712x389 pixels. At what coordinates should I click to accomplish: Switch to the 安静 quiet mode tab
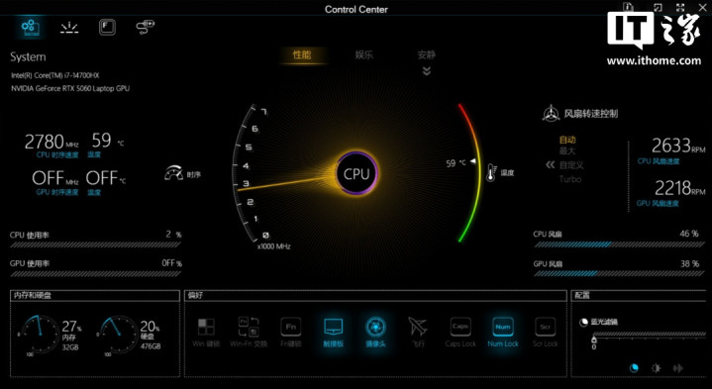click(x=427, y=54)
